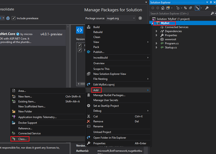The width and height of the screenshot is (216, 154).
Task: Select Class... from the Add submenu
Action: [x=22, y=139]
